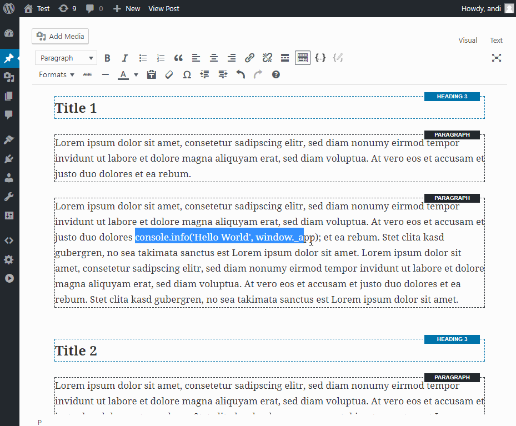
Task: Apply strikethrough formatting
Action: click(x=88, y=74)
